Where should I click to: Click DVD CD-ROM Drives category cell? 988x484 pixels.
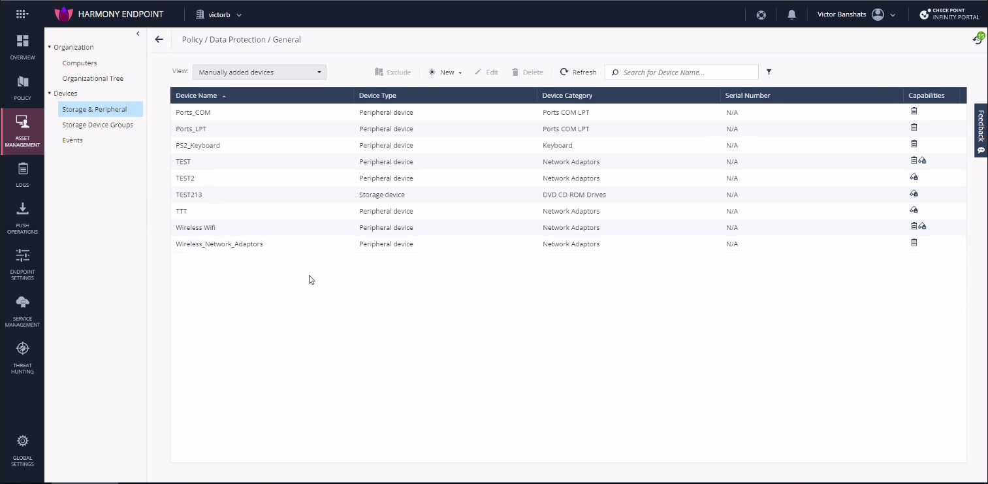(x=574, y=195)
